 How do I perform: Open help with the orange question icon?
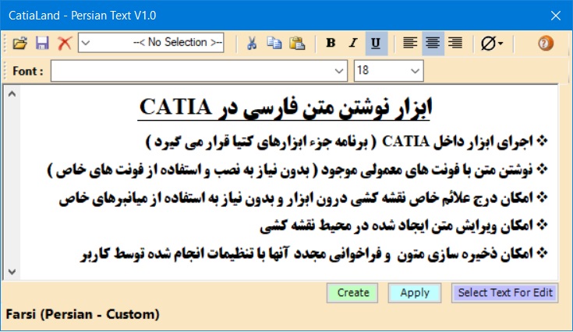[x=545, y=43]
